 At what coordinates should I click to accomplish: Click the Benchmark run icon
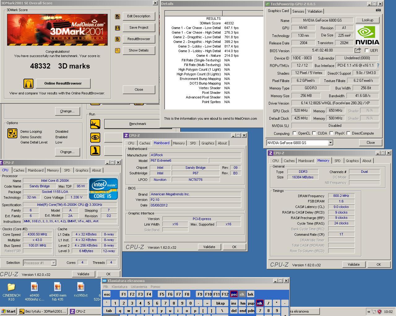coord(95,124)
